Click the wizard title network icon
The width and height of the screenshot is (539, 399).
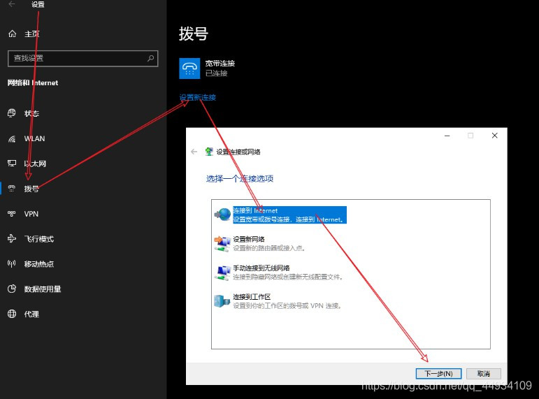[x=209, y=152]
